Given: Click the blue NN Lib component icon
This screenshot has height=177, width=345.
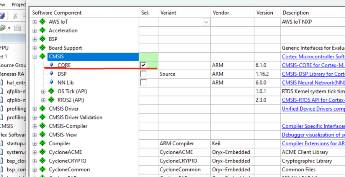Looking at the screenshot, I should tap(51, 82).
